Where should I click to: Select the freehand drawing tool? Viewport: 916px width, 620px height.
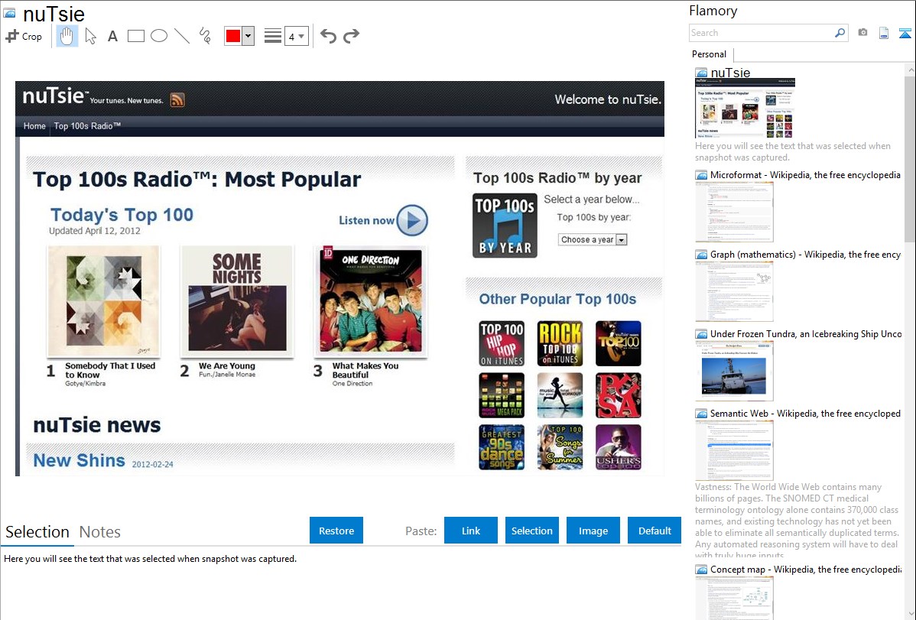pos(205,36)
